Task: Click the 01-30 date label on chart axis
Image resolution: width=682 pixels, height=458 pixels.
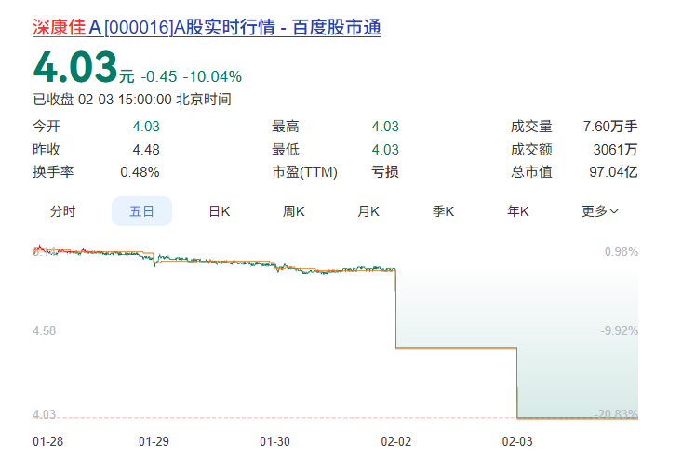Action: tap(274, 441)
